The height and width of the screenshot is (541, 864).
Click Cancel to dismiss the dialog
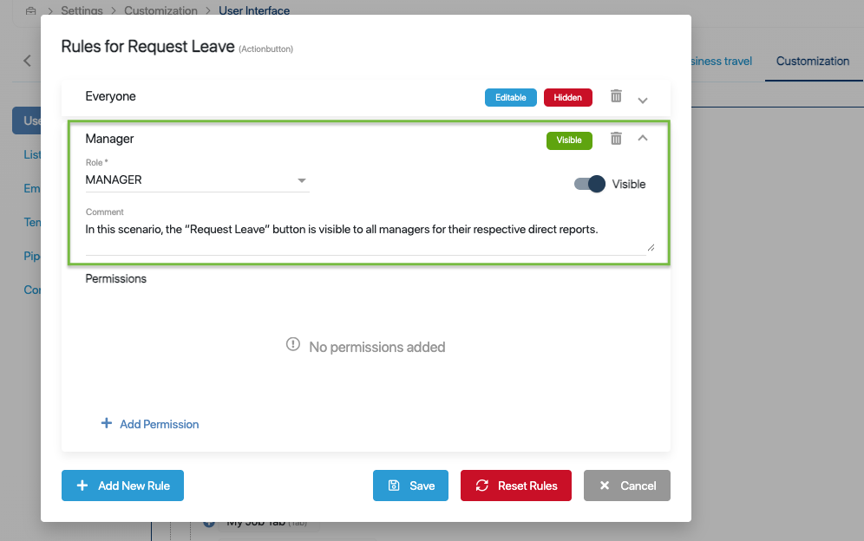coord(627,486)
